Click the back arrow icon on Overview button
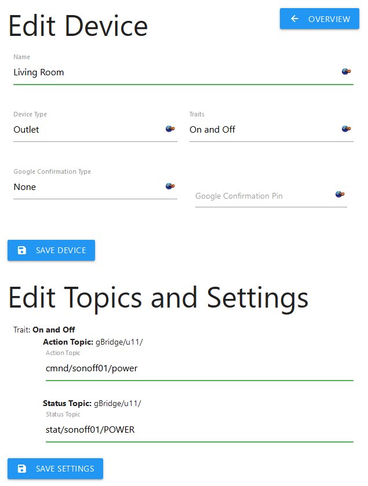368x486 pixels. click(294, 19)
